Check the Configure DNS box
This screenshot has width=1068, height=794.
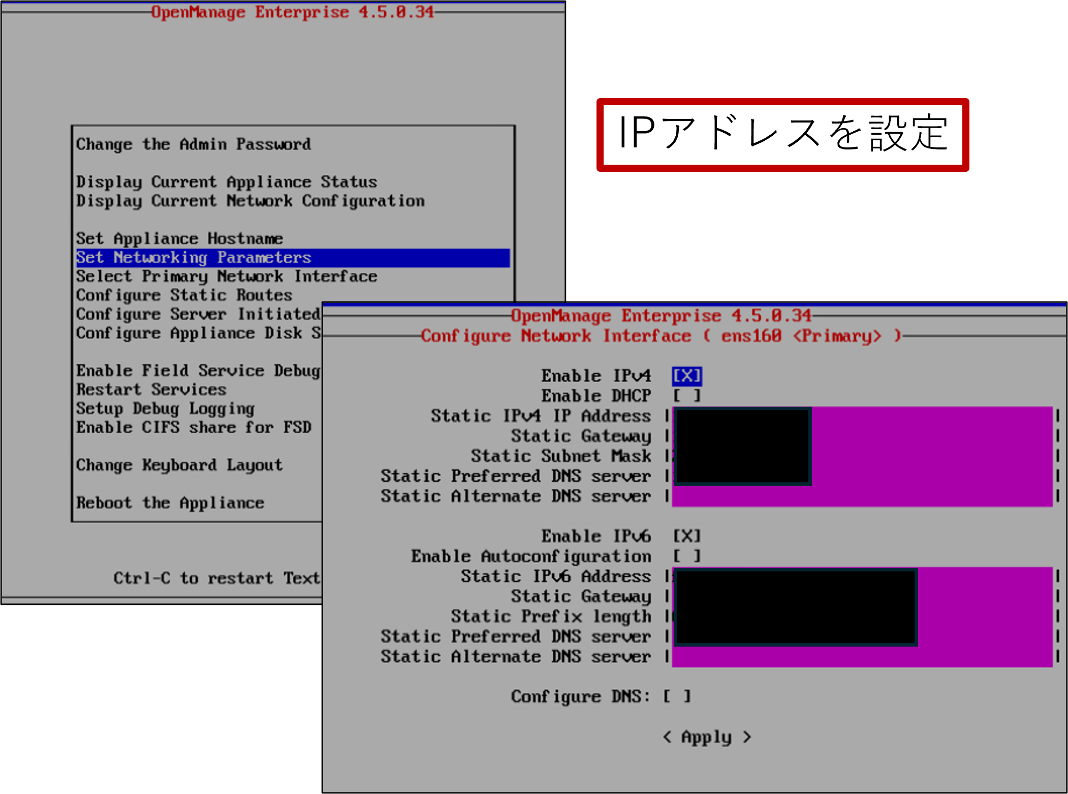[x=676, y=696]
